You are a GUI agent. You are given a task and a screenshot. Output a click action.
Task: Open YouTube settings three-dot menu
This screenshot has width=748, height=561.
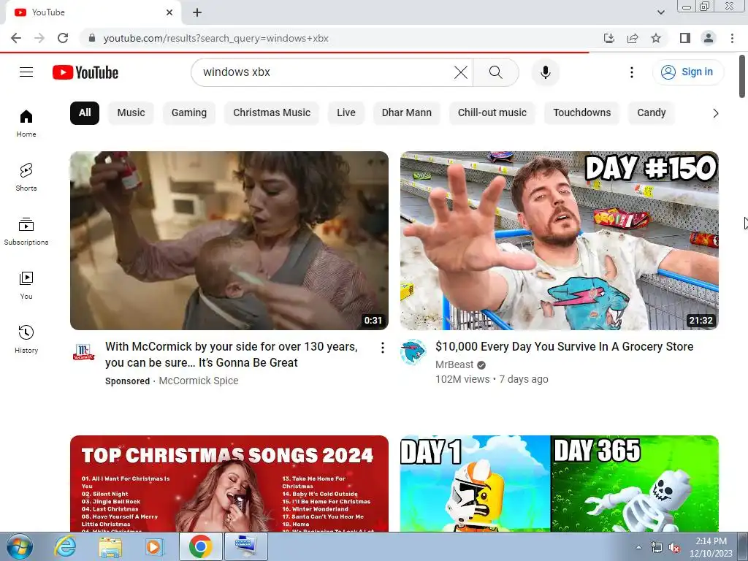tap(632, 72)
